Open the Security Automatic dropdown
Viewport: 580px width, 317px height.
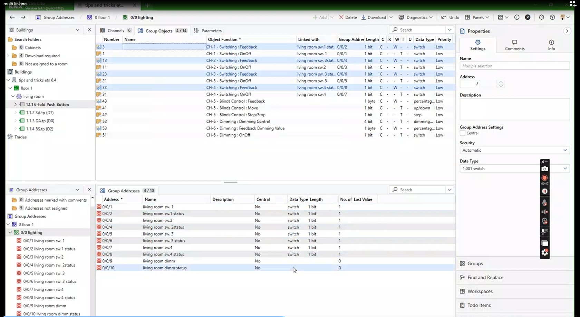tap(514, 150)
